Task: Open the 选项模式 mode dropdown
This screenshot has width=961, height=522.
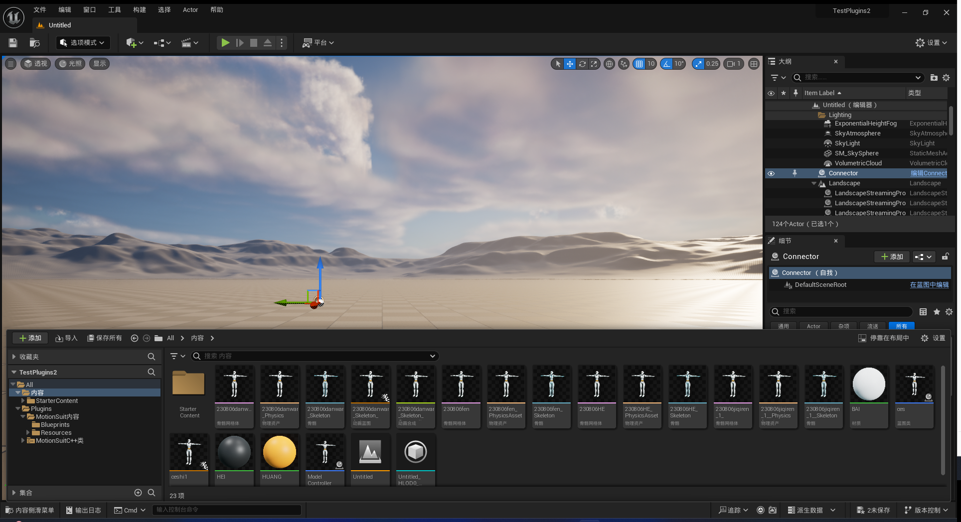Action: [83, 43]
